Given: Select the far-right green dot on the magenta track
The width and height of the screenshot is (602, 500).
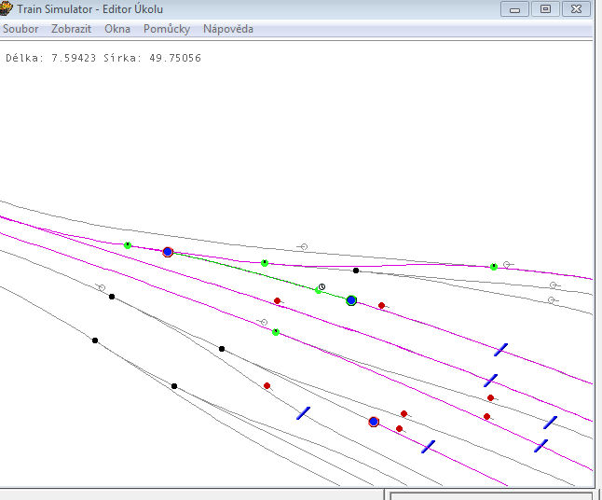Looking at the screenshot, I should 494,267.
